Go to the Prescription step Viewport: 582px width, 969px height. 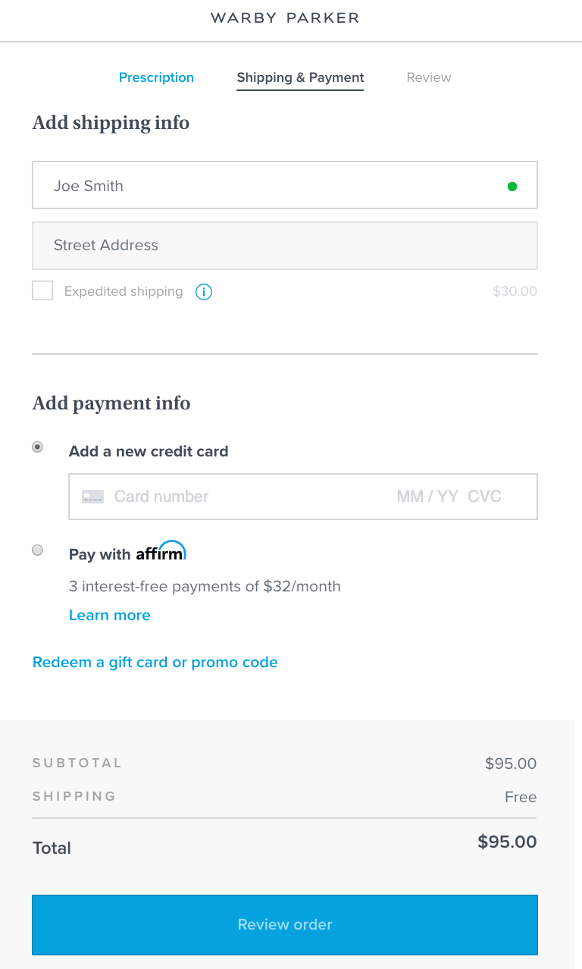click(156, 77)
